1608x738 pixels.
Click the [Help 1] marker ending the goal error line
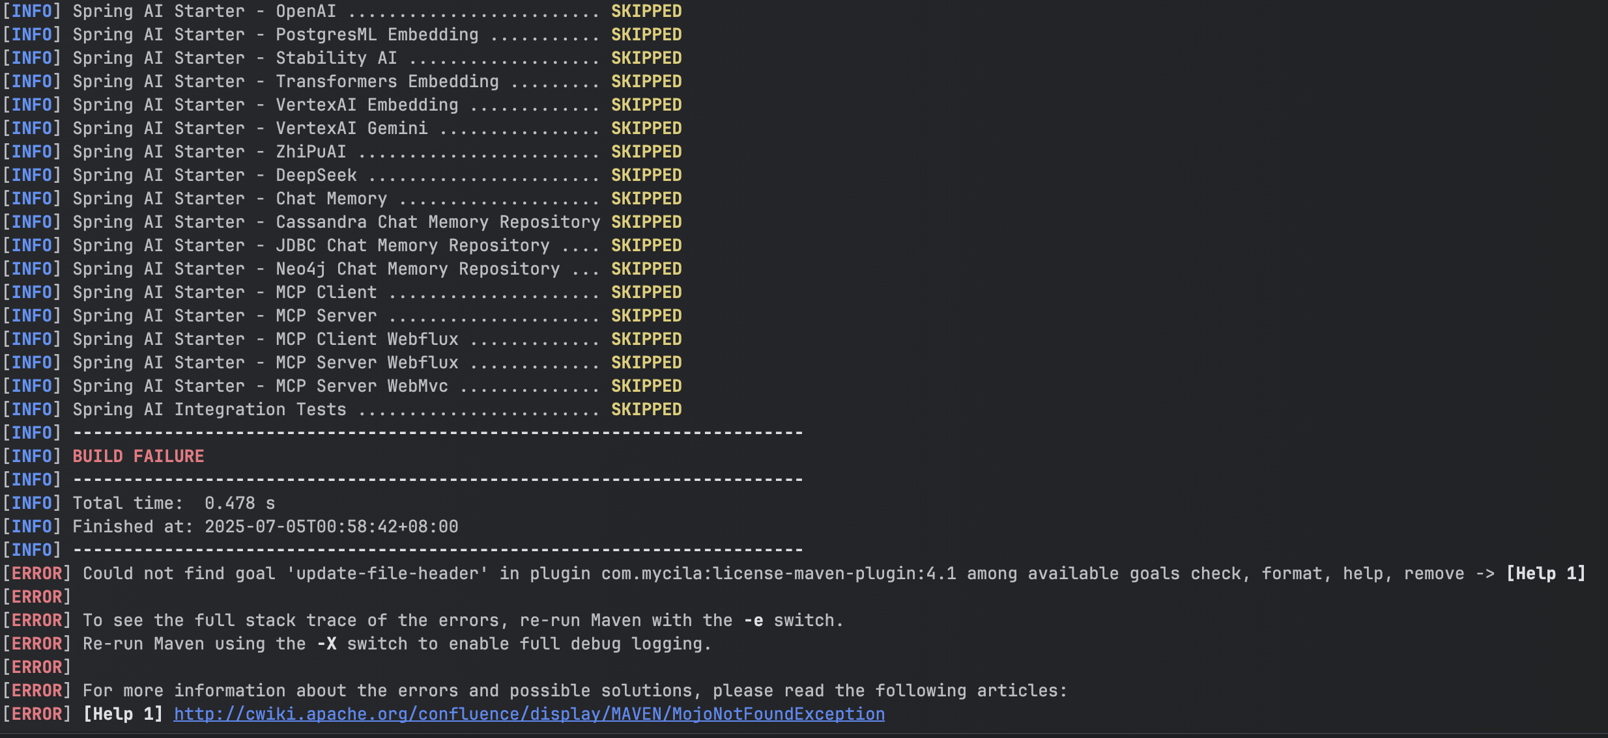coord(1545,573)
